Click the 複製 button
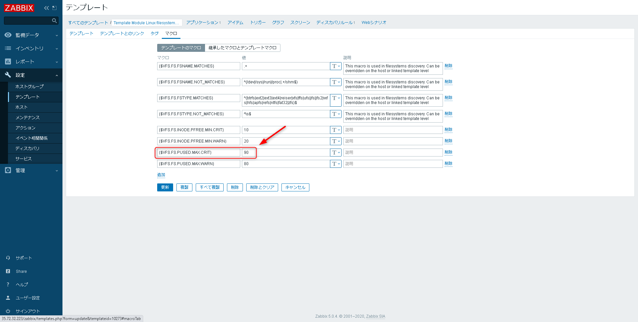The image size is (638, 322). (184, 187)
